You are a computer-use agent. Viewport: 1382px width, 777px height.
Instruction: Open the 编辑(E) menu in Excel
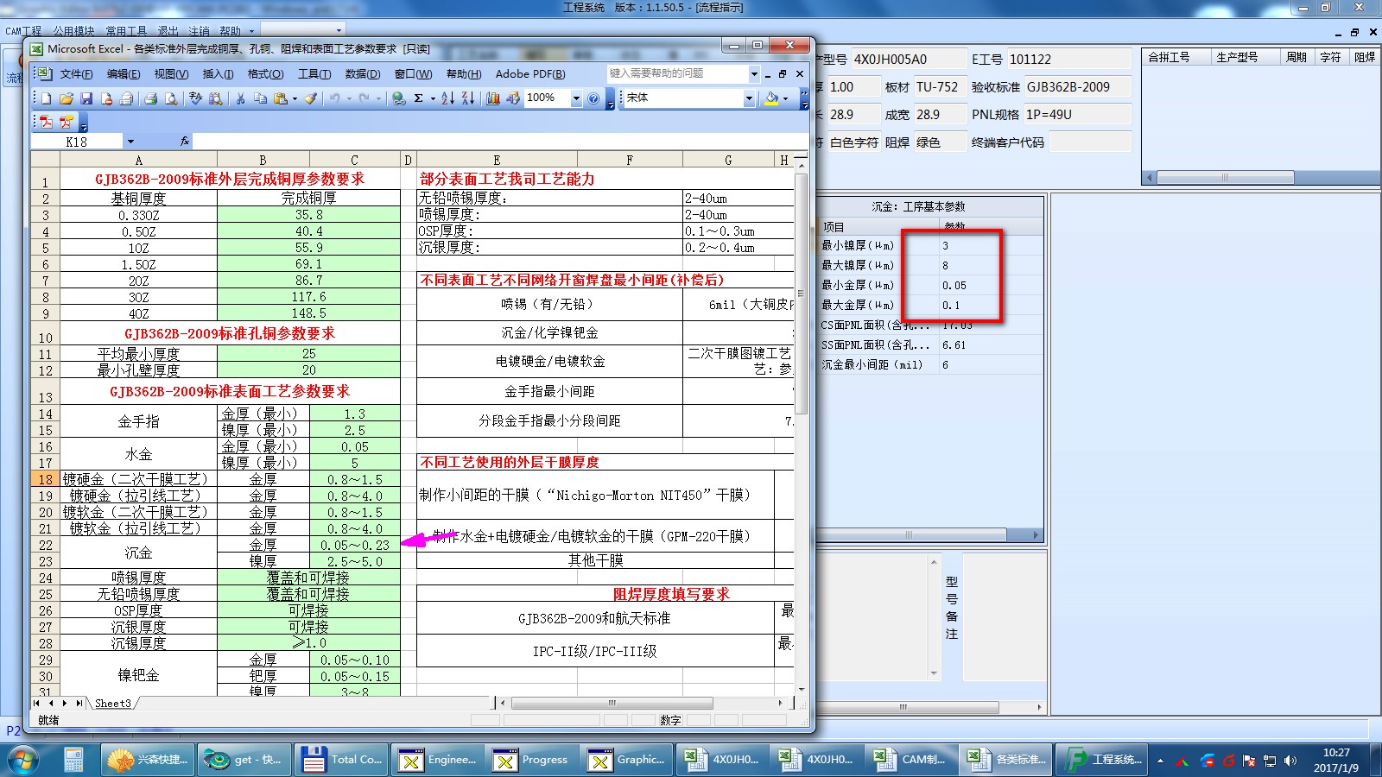pyautogui.click(x=124, y=74)
